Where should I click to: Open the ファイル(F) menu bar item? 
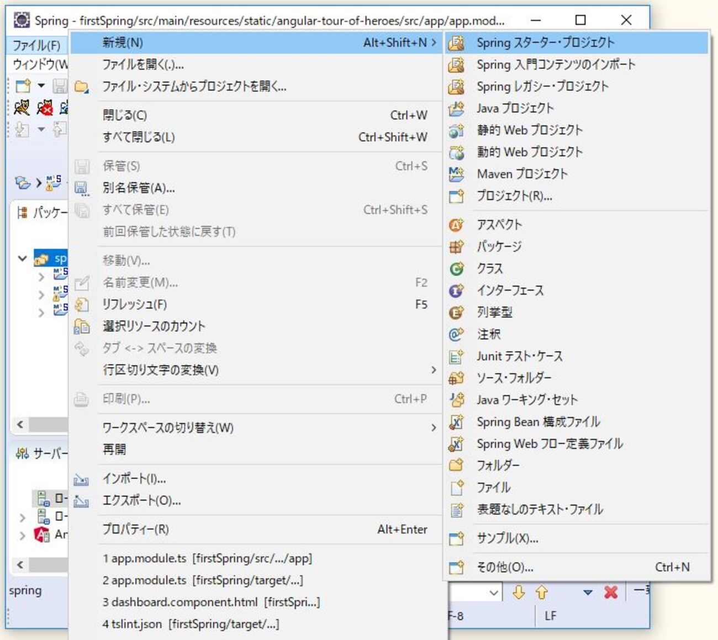36,45
